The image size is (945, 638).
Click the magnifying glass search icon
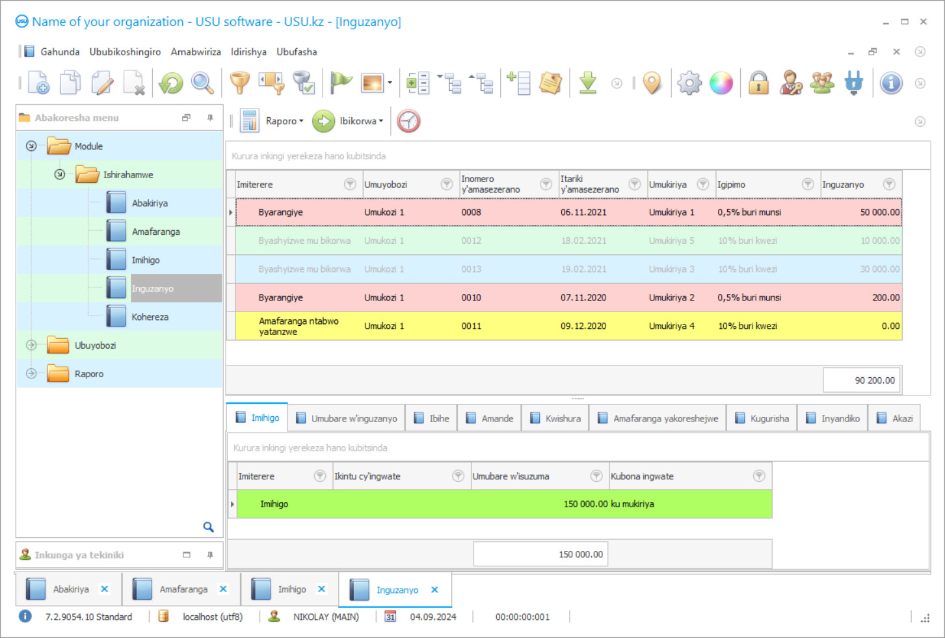click(x=202, y=83)
